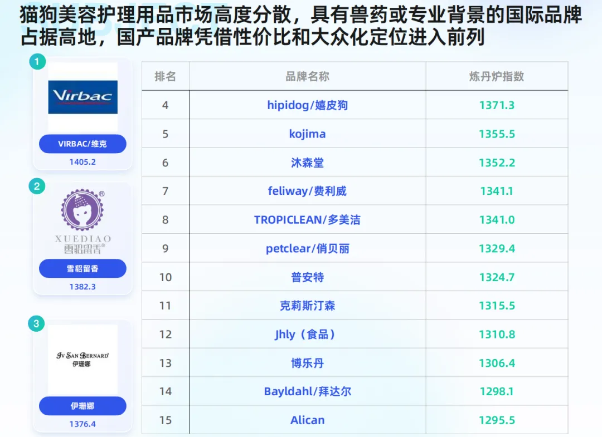Click the score 1376.4 under 伊珊娜

click(x=82, y=424)
